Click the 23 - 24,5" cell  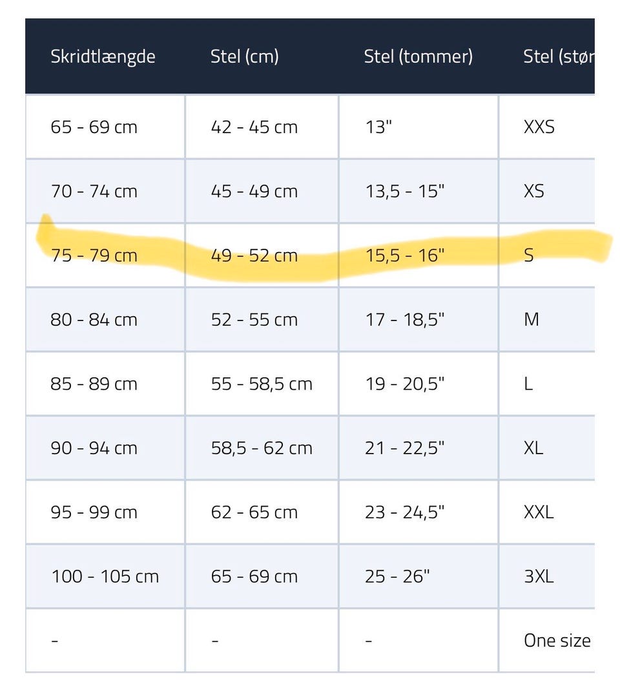click(404, 512)
